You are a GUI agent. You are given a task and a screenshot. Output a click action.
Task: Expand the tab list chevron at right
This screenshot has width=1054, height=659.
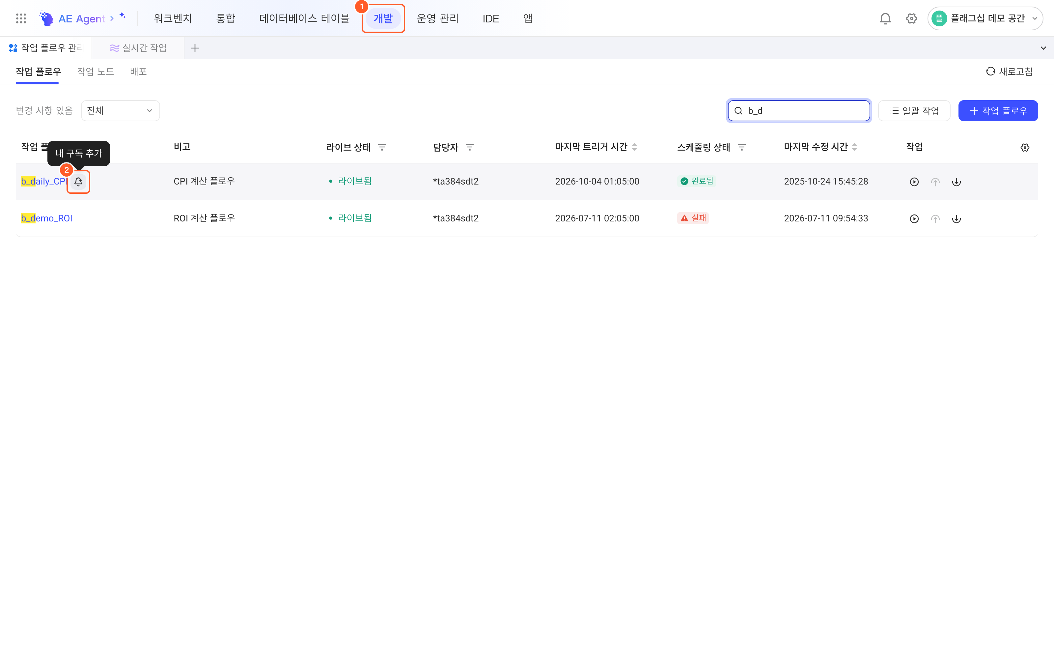click(x=1043, y=48)
